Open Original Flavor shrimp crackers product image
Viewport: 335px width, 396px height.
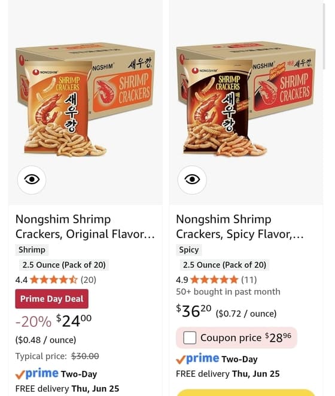point(86,100)
